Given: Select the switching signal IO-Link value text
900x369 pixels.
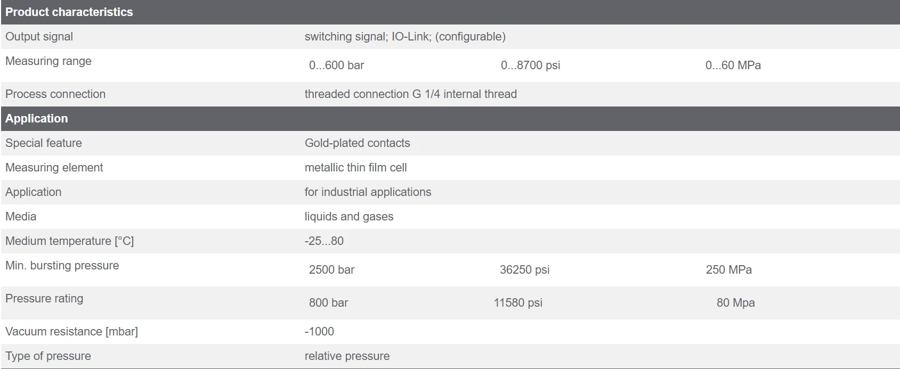Looking at the screenshot, I should [404, 37].
